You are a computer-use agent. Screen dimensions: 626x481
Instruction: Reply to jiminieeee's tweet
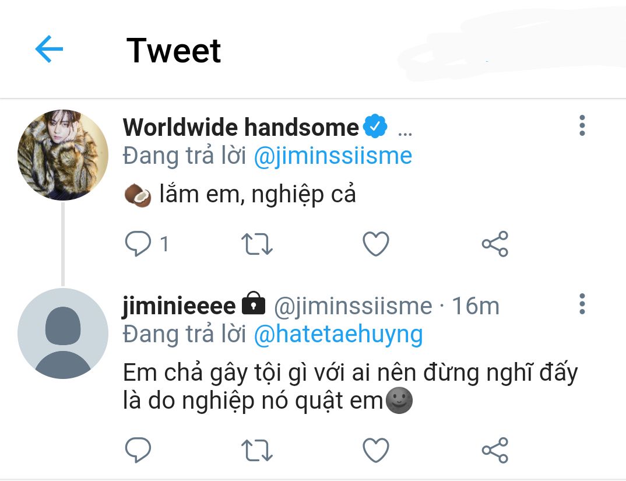click(139, 450)
